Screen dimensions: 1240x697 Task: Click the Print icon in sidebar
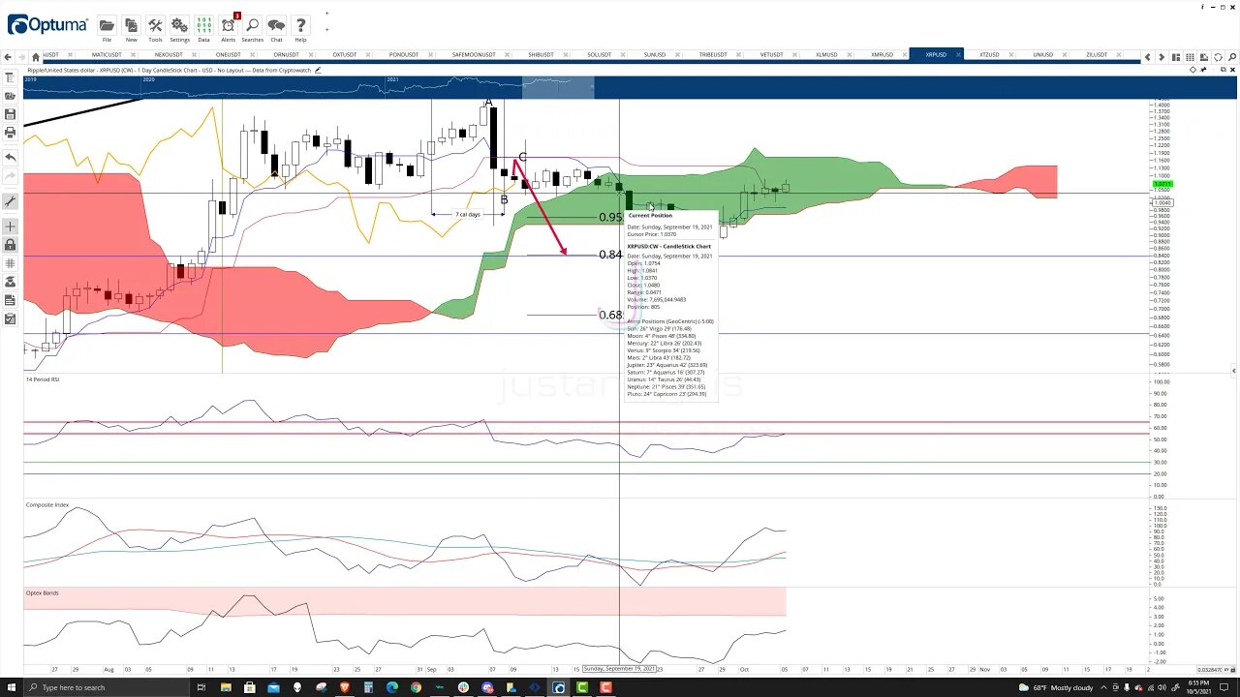click(x=10, y=133)
